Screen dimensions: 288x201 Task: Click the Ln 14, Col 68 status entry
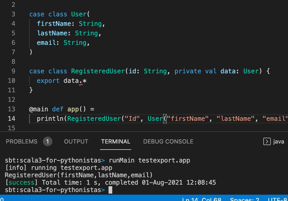pos(202,199)
